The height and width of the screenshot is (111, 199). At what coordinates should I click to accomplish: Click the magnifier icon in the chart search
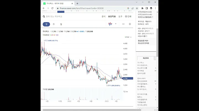44,16
